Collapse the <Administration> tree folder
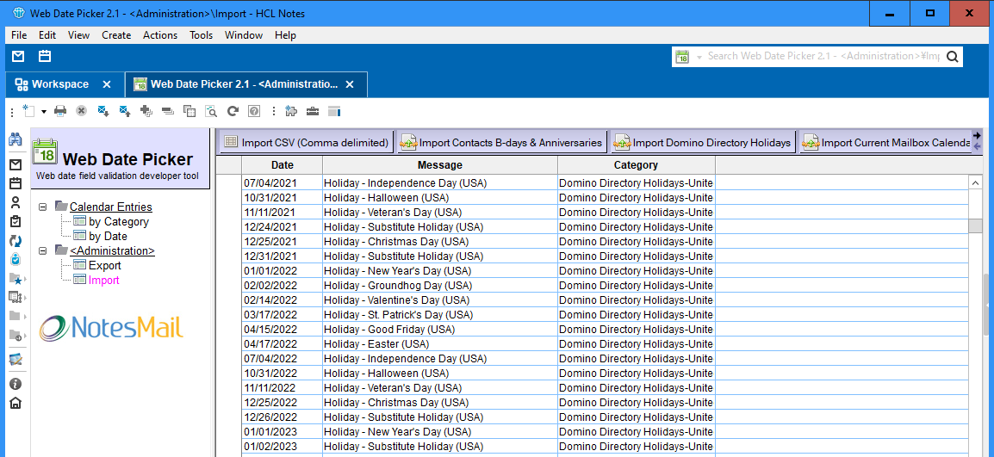Screen dimensions: 994x457 pyautogui.click(x=43, y=250)
